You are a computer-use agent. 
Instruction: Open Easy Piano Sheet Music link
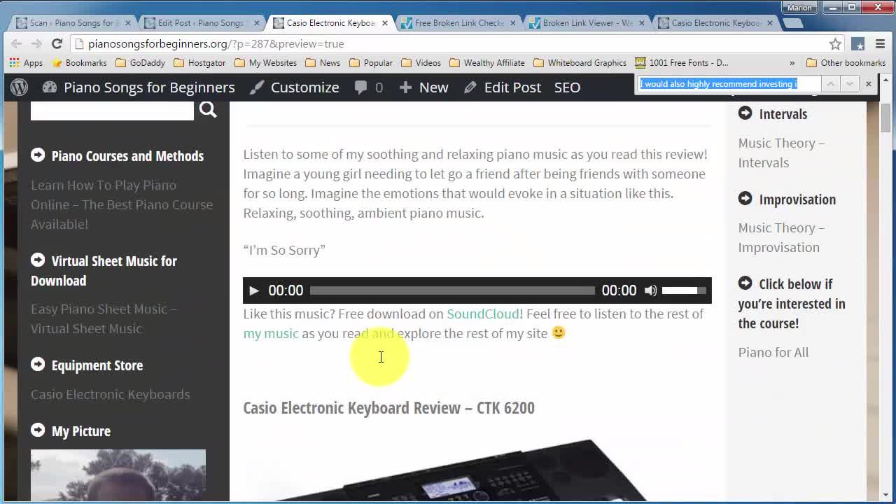(104, 318)
